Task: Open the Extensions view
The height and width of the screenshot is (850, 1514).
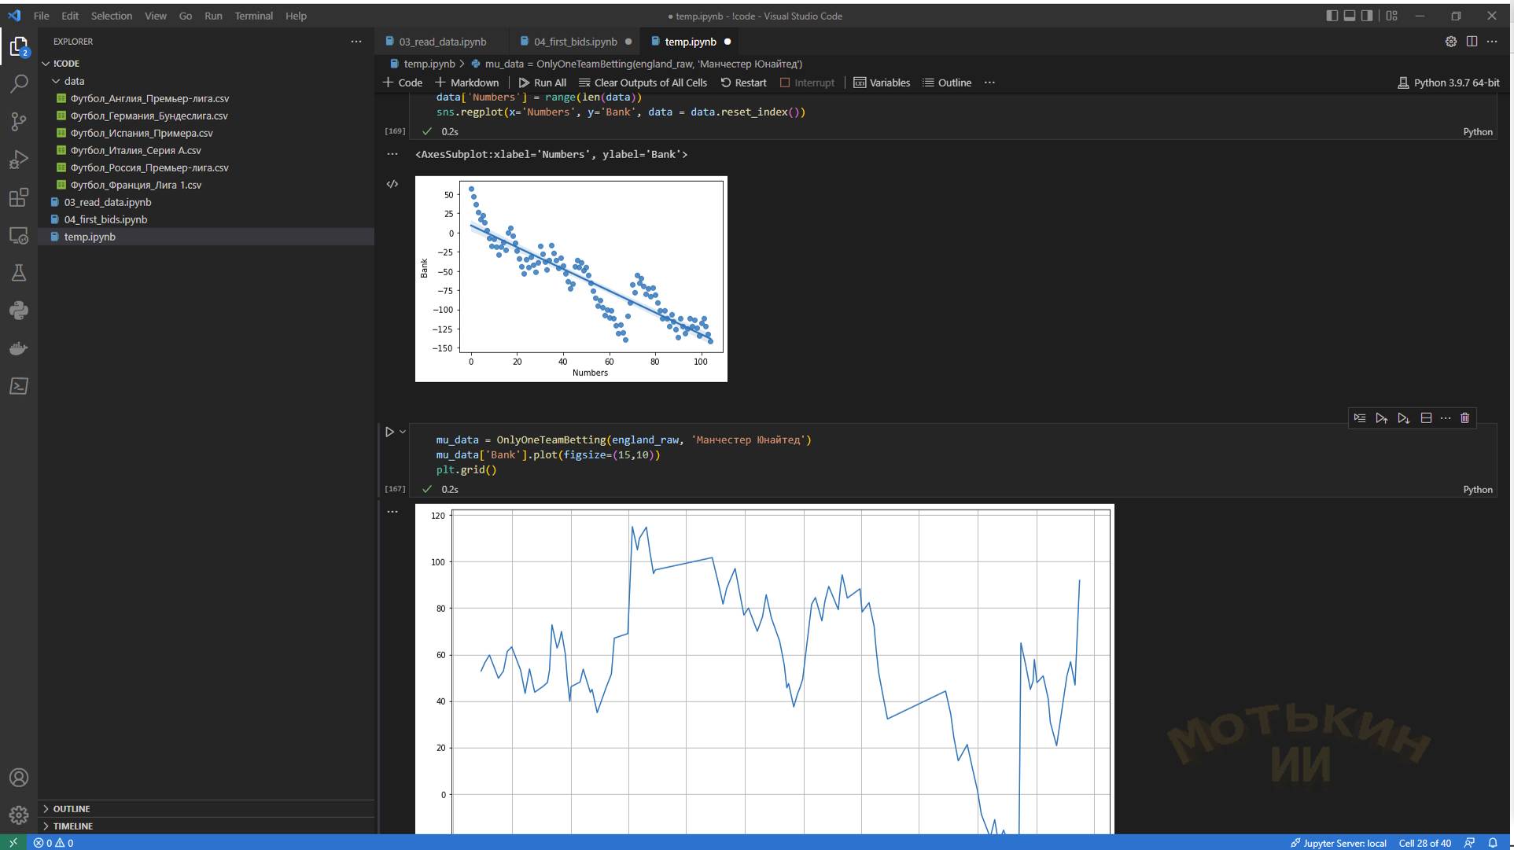Action: point(19,197)
